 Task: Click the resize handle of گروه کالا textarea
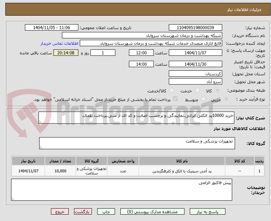(41, 147)
